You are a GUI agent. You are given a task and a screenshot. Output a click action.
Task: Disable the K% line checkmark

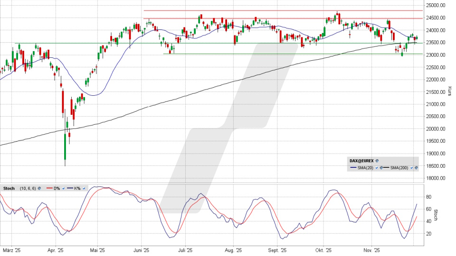(x=84, y=188)
